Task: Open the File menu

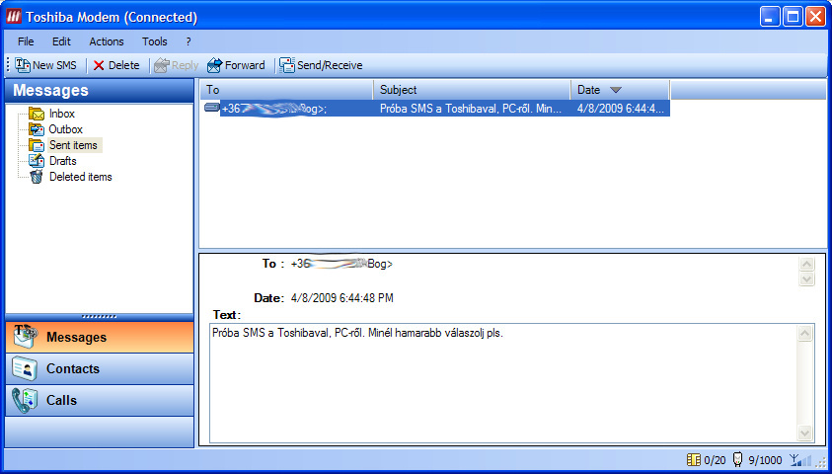Action: [x=26, y=41]
